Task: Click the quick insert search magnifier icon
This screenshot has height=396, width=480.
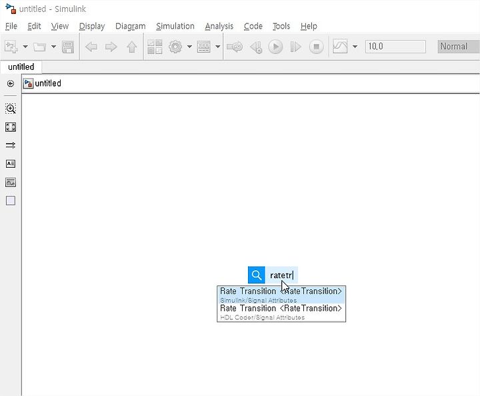Action: click(257, 275)
